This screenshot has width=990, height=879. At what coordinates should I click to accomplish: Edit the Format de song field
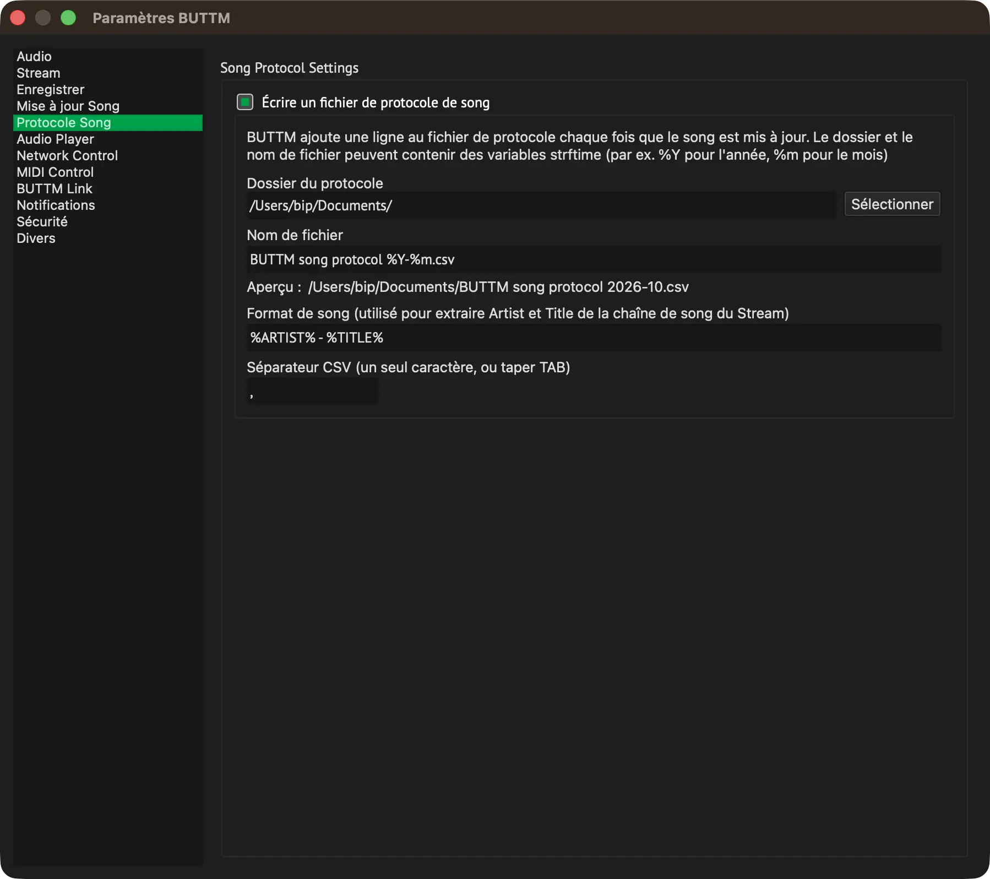tap(594, 338)
